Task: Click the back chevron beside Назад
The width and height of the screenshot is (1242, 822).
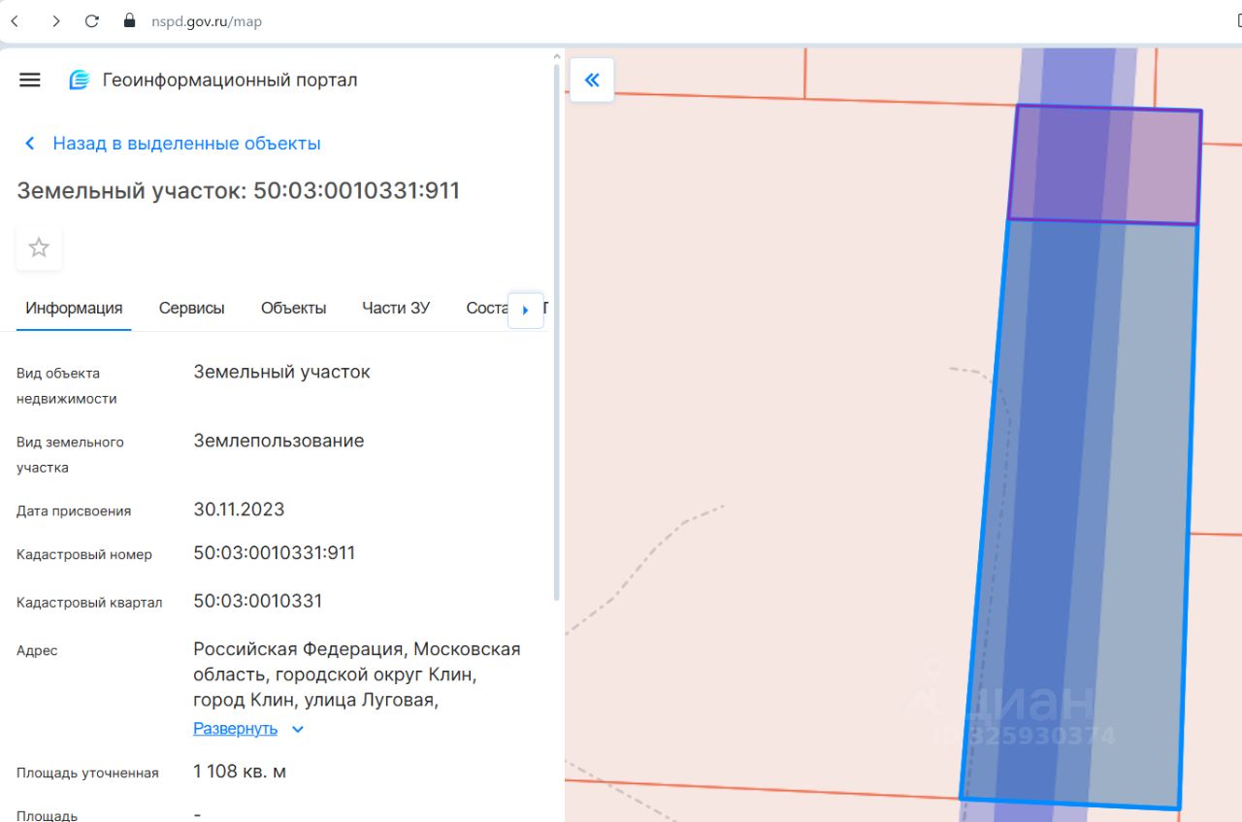Action: [x=30, y=144]
